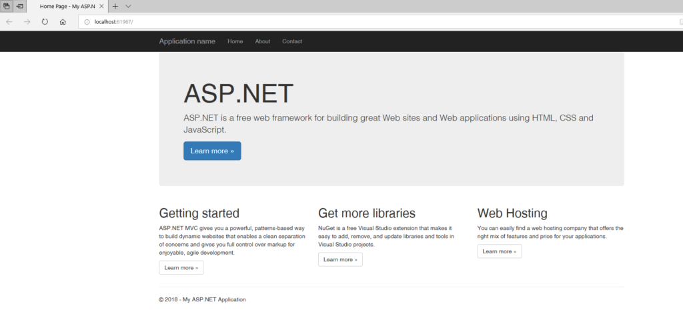Click Learn more under Get more libraries
683x332 pixels.
(340, 259)
